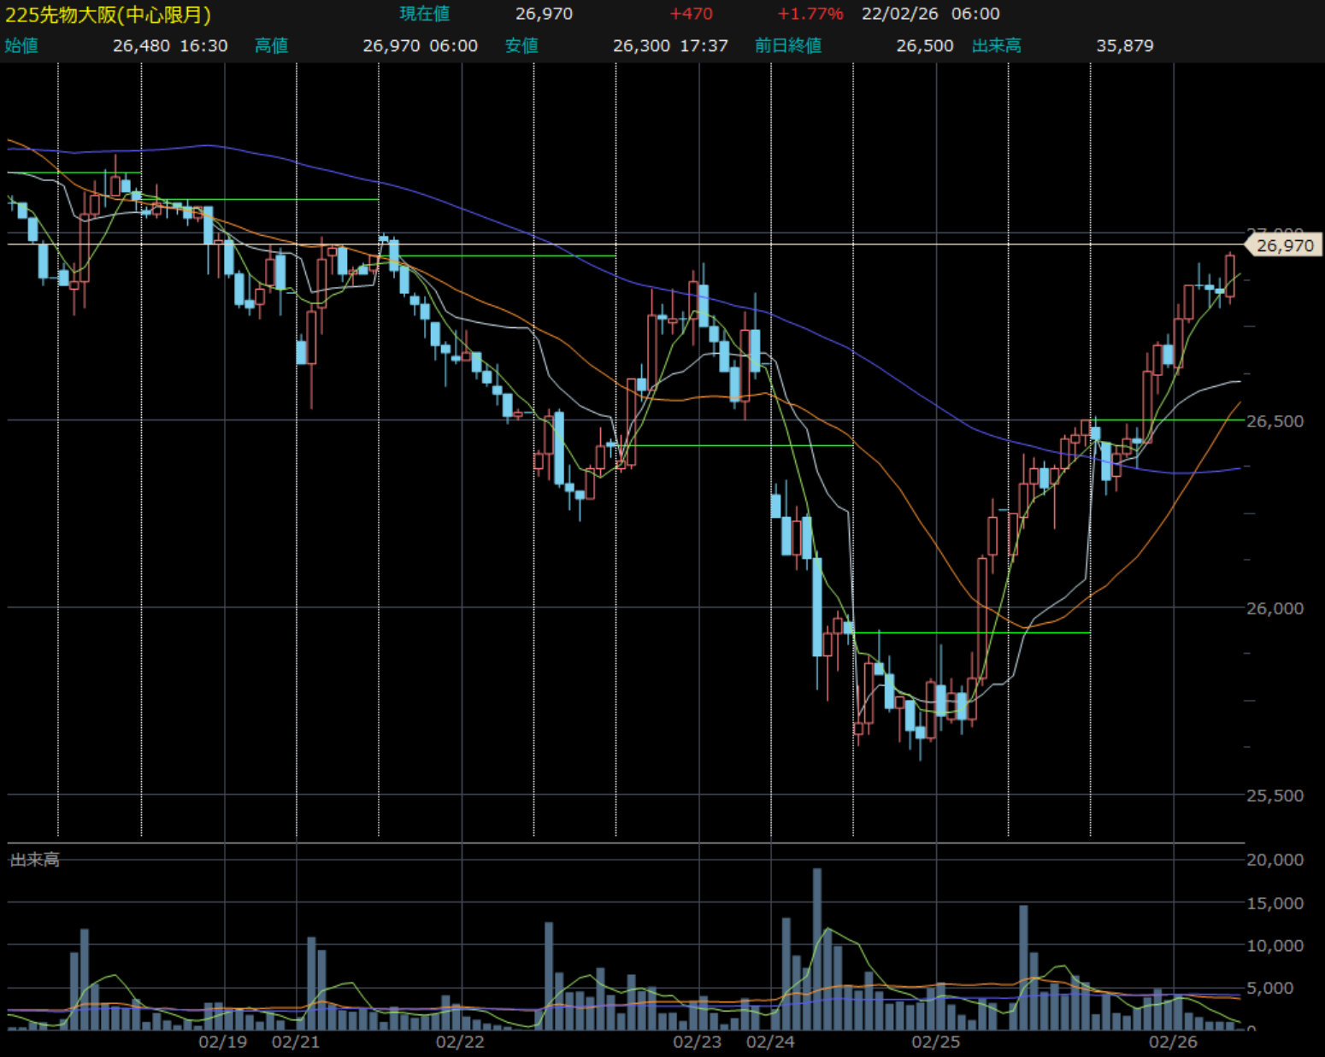Screen dimensions: 1325x1057
Task: Click the 始値 label
Action: (21, 45)
